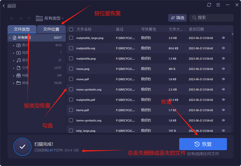Click the up-navigation arrow above the sidebar
The width and height of the screenshot is (241, 166).
(29, 18)
